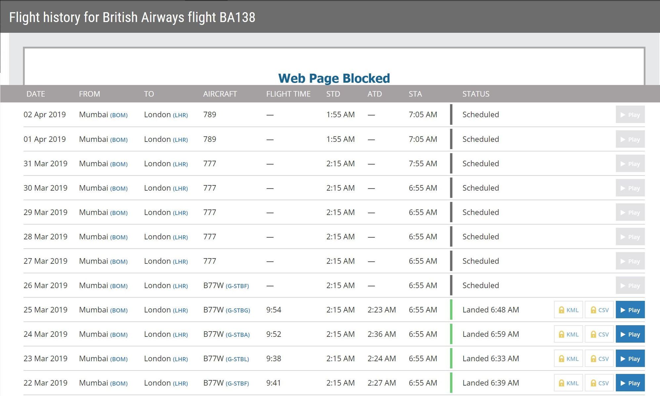The image size is (660, 396).
Task: Click the KML lock icon for 22 Mar 2019
Action: point(561,382)
